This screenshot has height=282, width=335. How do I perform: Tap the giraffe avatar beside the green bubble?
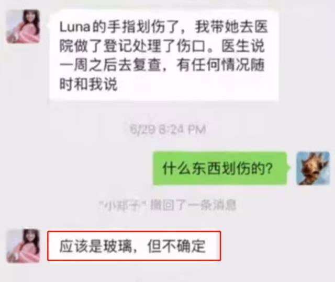click(313, 168)
